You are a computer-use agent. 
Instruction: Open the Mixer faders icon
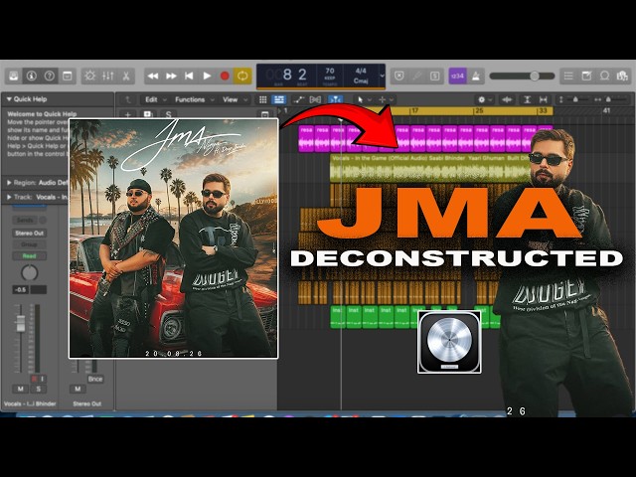pyautogui.click(x=108, y=76)
